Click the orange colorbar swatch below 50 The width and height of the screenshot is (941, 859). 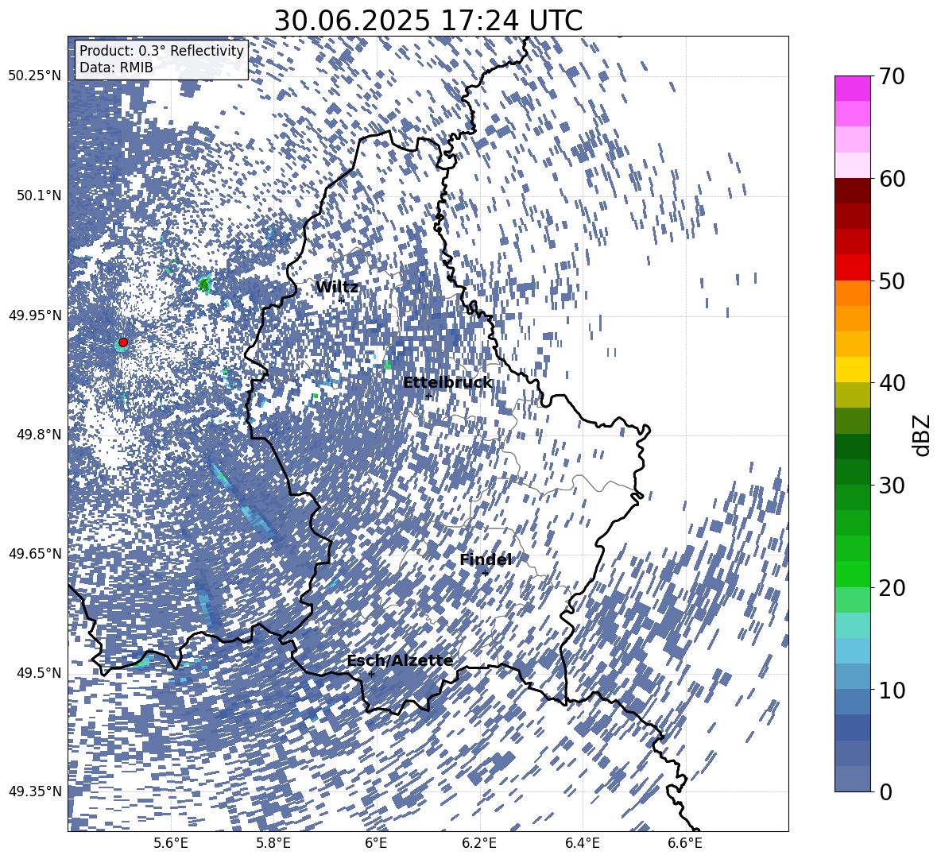point(852,293)
